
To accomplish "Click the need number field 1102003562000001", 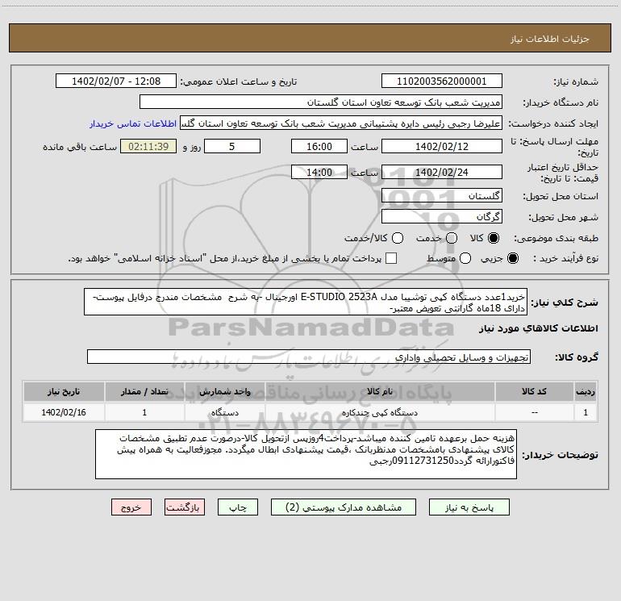I will [x=442, y=81].
